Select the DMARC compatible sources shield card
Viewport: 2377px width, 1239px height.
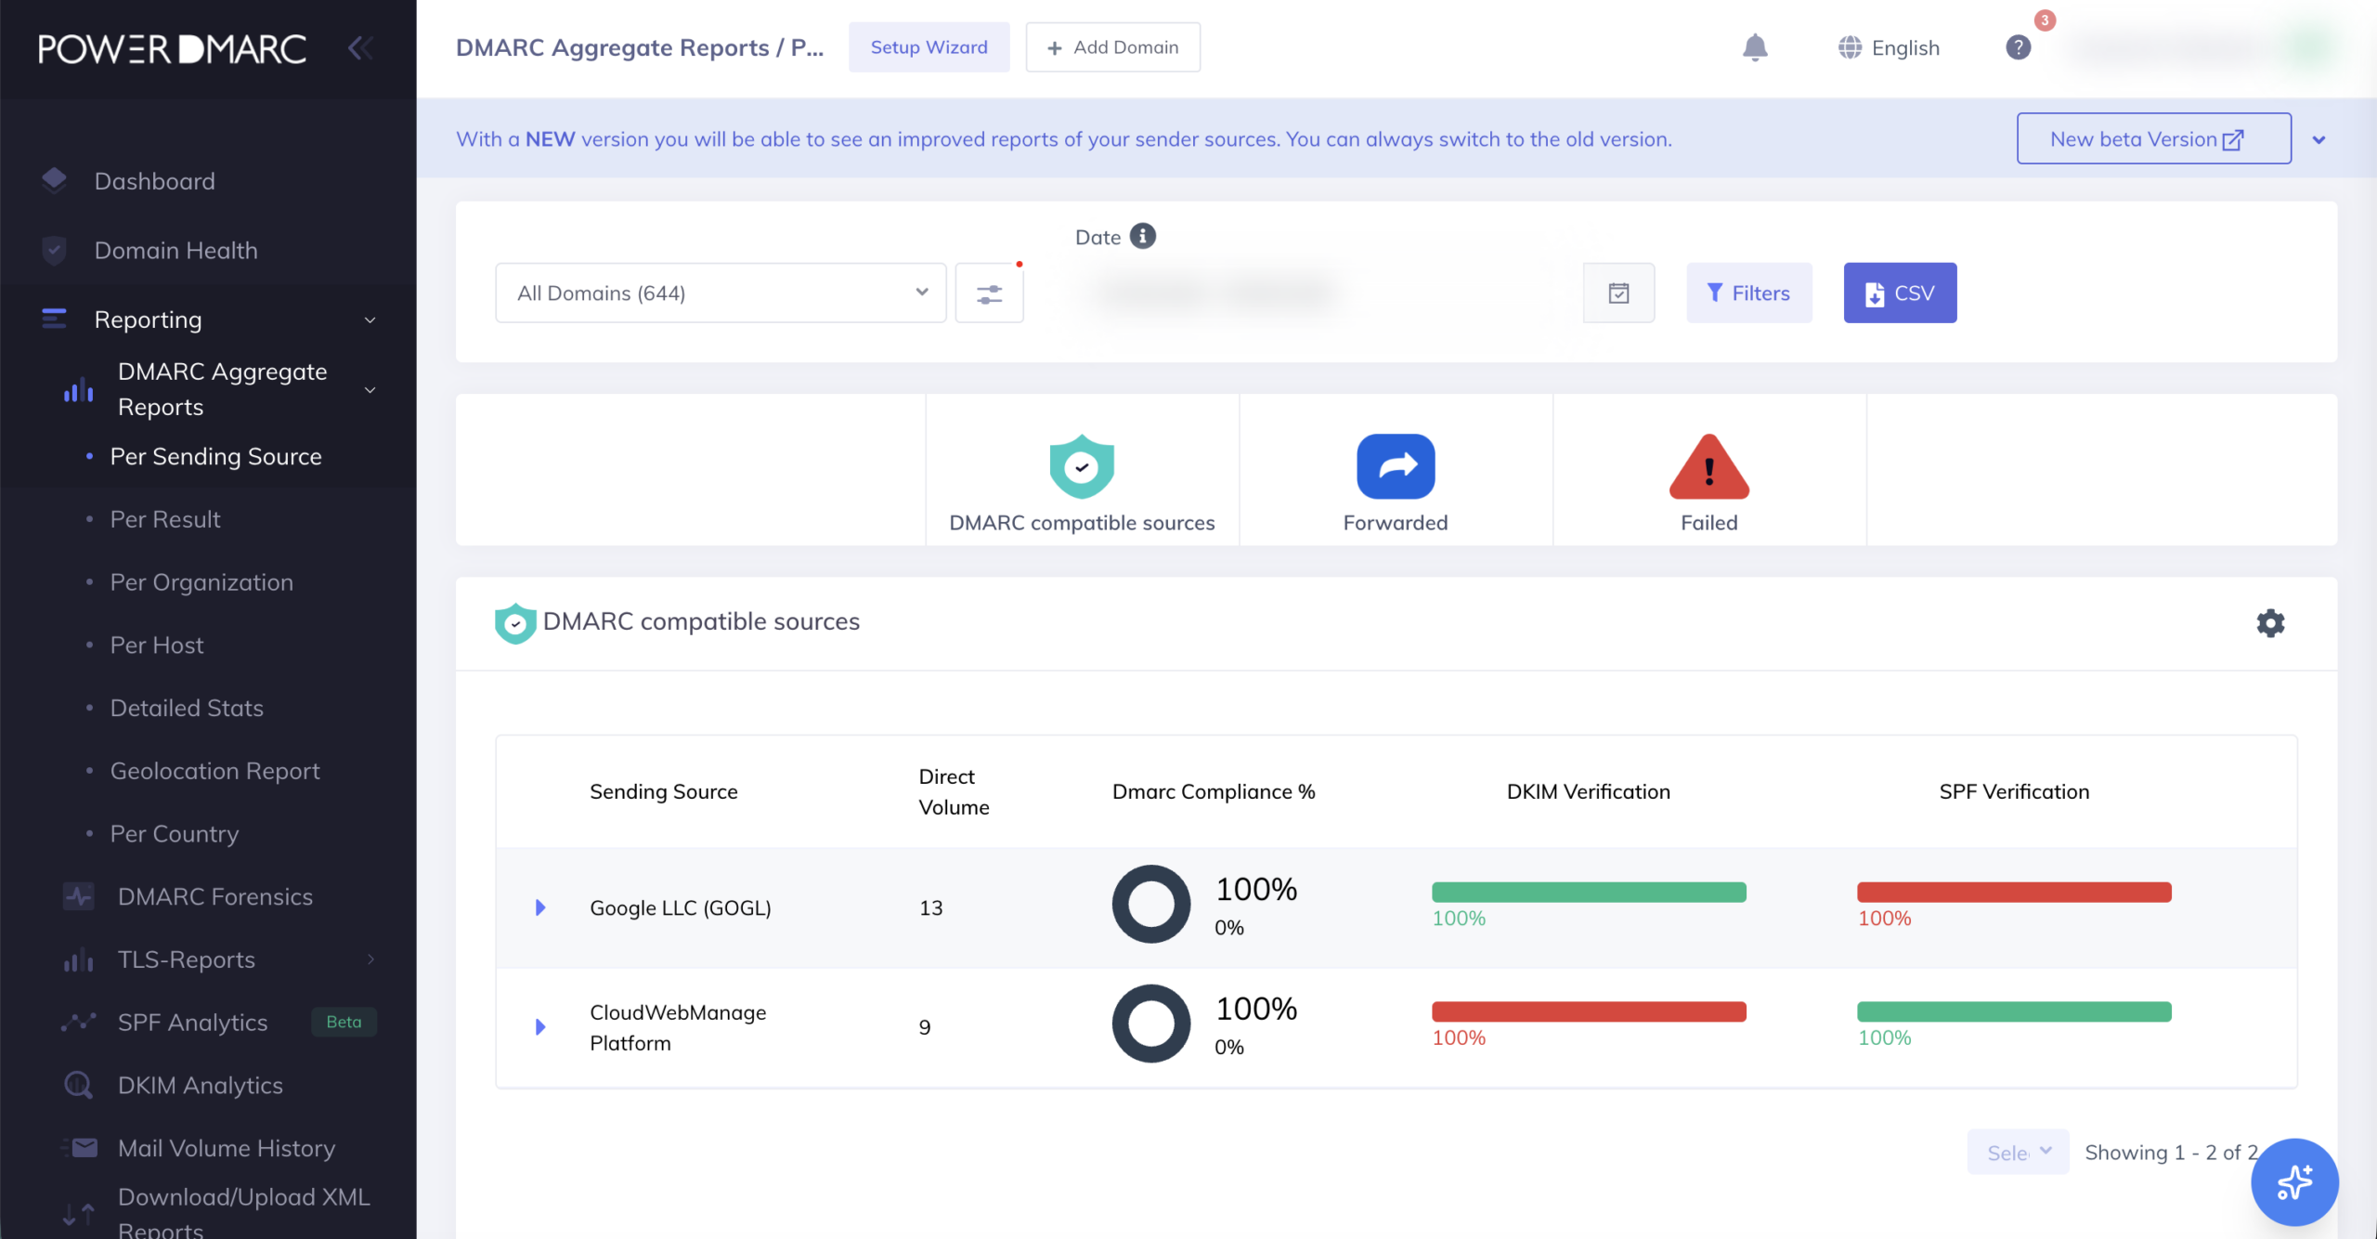[1082, 470]
